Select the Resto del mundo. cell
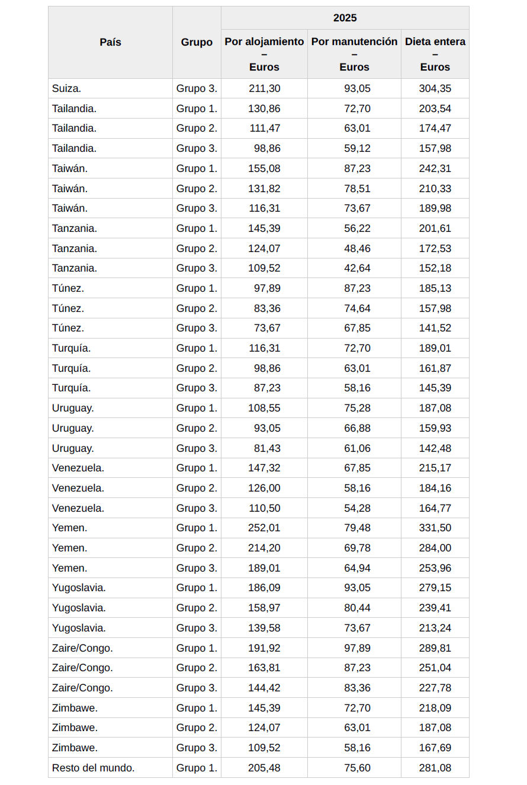The height and width of the screenshot is (785, 527). click(94, 768)
